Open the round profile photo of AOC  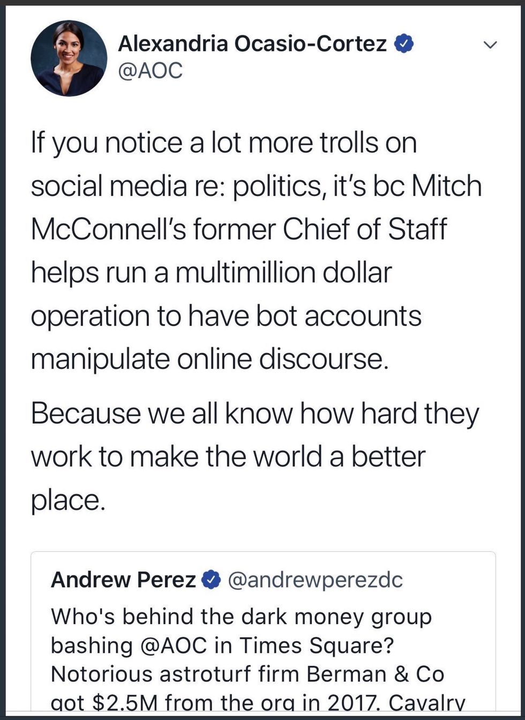coord(69,58)
